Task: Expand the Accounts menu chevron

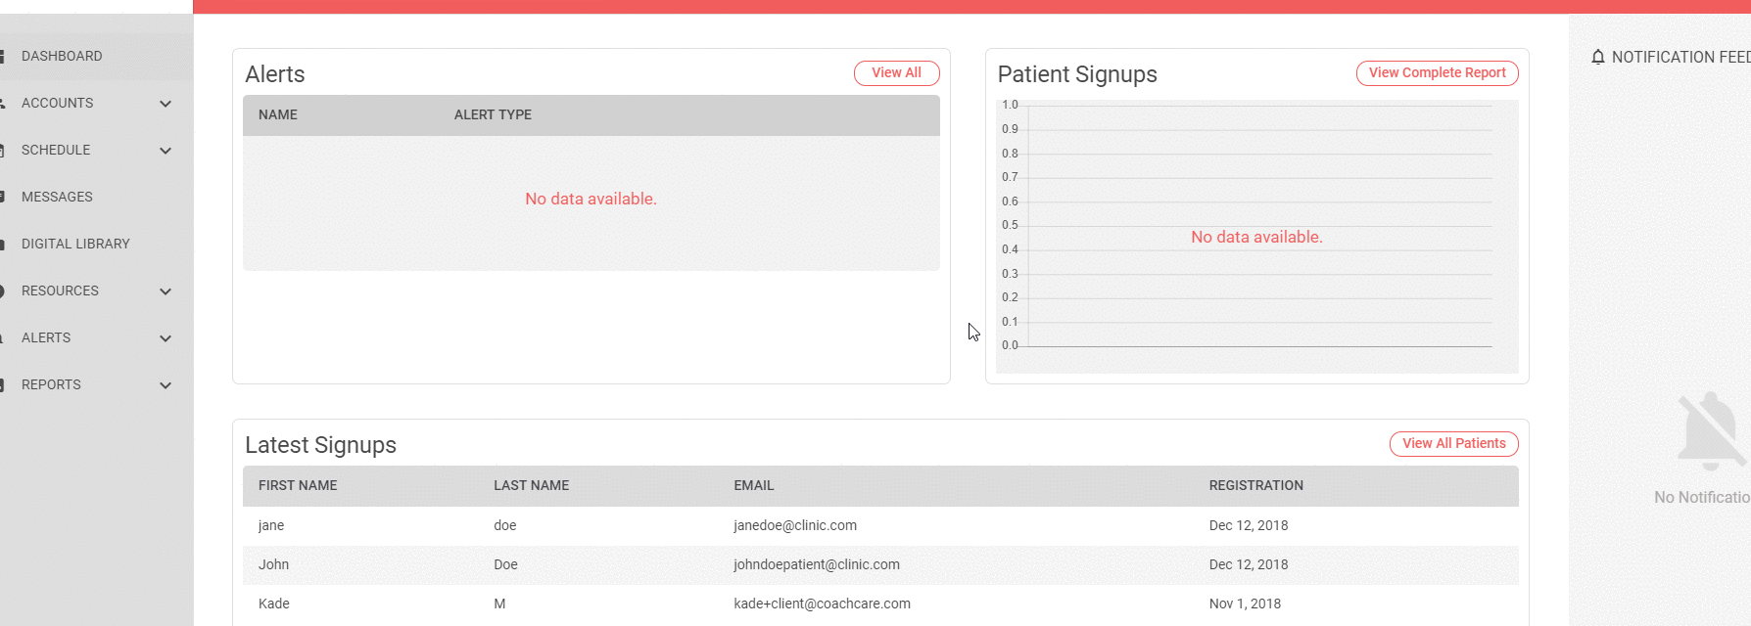Action: tap(166, 104)
